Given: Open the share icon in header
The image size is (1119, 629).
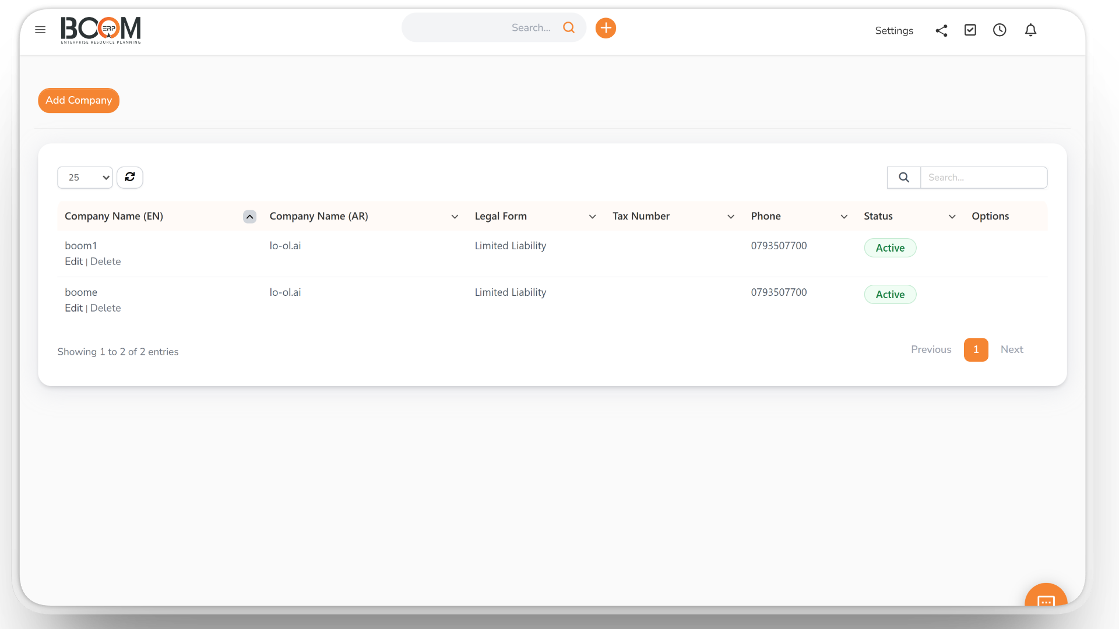Looking at the screenshot, I should pos(941,30).
